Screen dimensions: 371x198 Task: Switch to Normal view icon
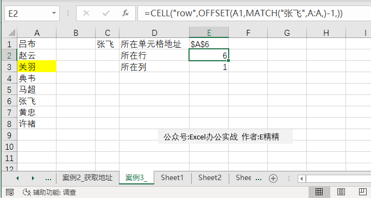click(x=319, y=192)
